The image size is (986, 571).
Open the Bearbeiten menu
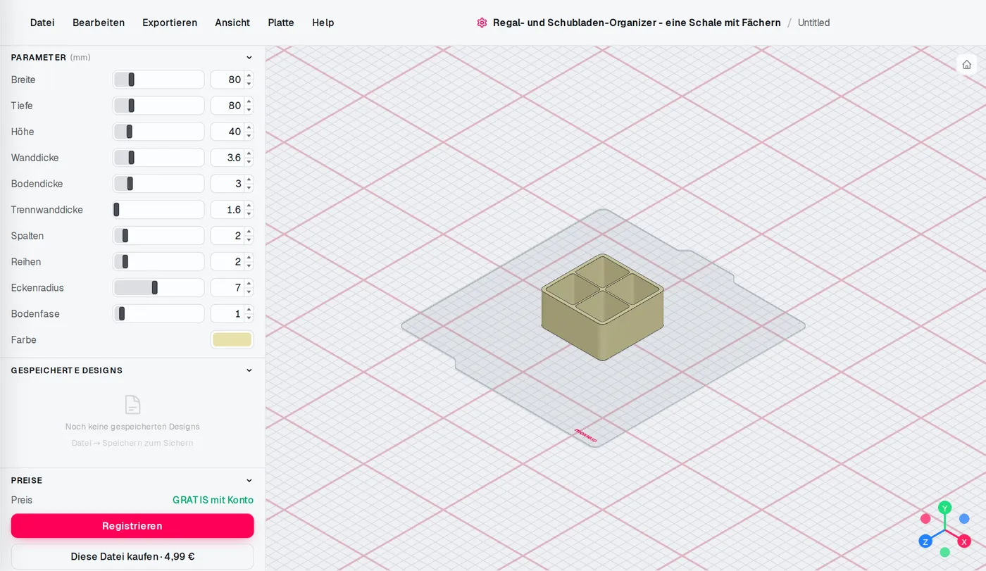click(x=99, y=23)
